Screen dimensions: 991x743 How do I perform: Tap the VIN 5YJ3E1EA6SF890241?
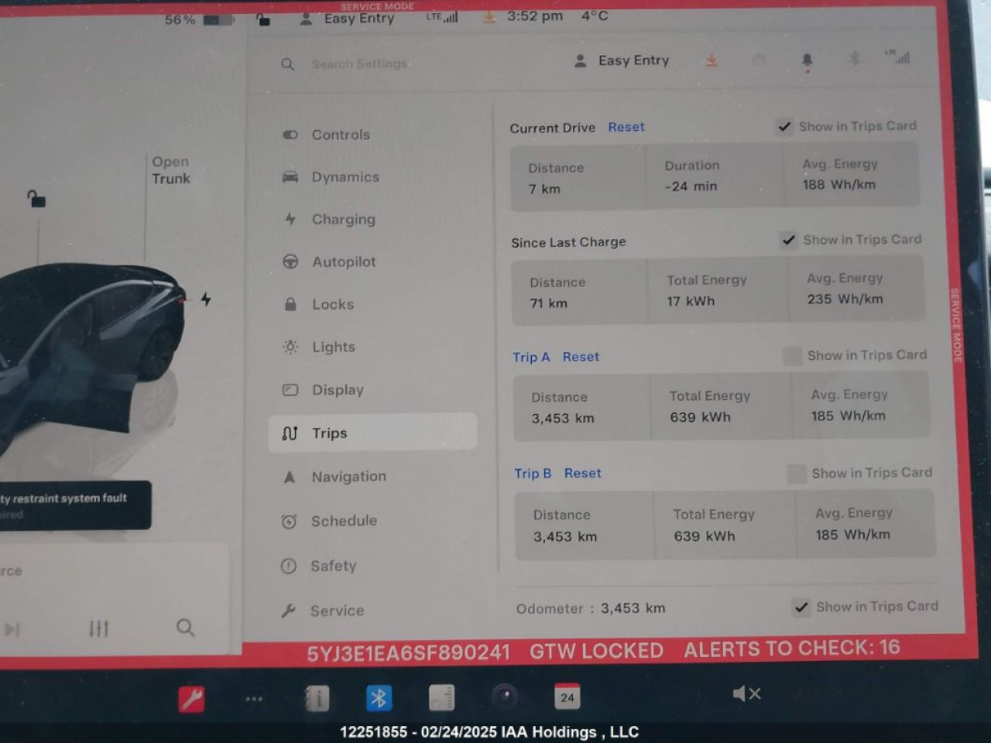(409, 654)
